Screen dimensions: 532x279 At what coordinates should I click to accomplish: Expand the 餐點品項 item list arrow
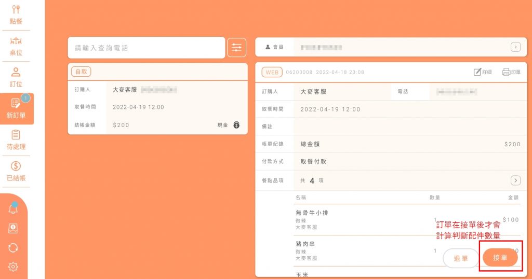pyautogui.click(x=515, y=180)
